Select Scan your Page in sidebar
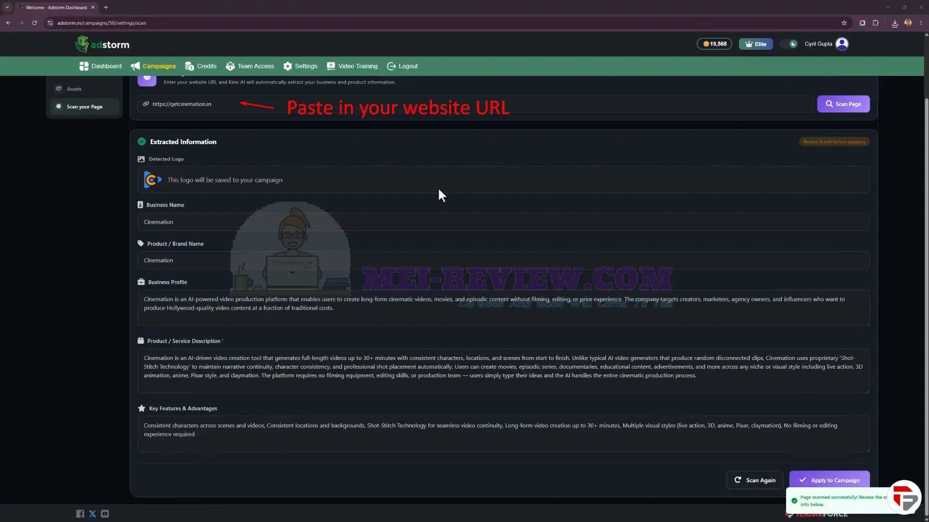 (84, 107)
